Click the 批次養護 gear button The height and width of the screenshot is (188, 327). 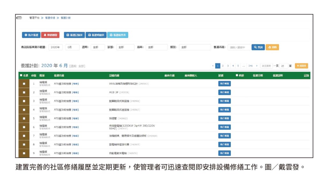tap(31, 35)
